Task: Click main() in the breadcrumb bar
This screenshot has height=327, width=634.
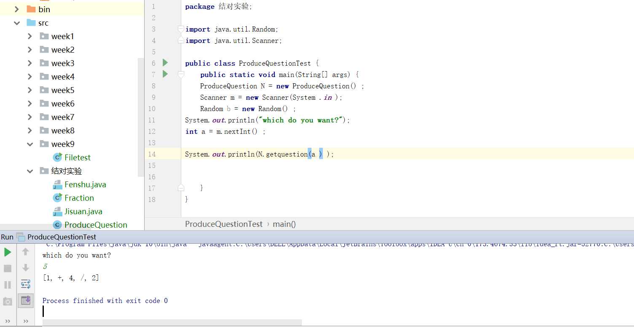Action: tap(285, 224)
